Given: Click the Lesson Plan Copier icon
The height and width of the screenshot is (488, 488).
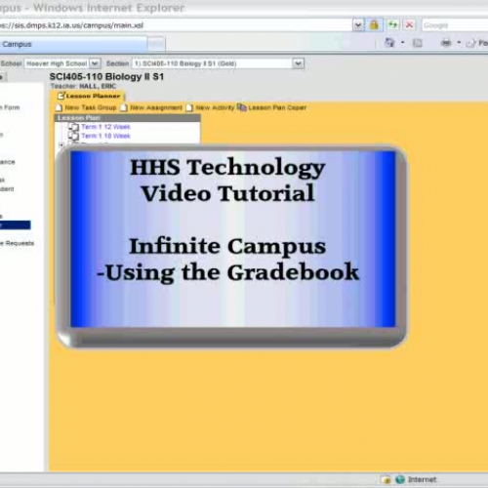Looking at the screenshot, I should point(242,107).
